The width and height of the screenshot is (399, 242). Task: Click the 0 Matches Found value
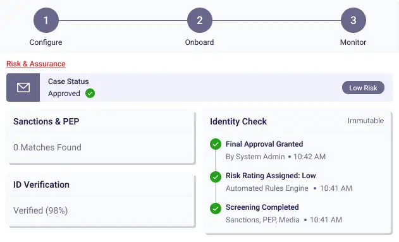pyautogui.click(x=47, y=147)
